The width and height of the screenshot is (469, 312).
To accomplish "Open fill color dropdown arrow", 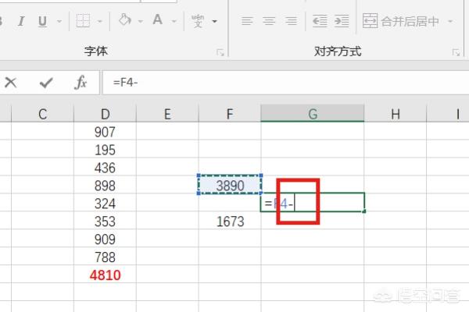I will coord(140,21).
